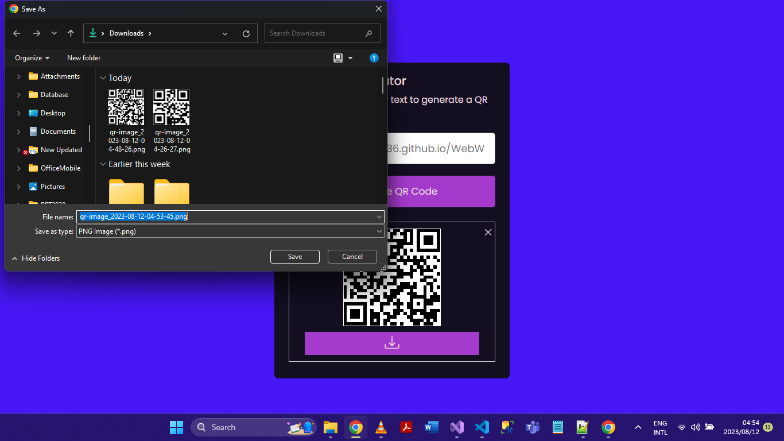Screen dimensions: 784x441
Task: Expand the address bar history dropdown
Action: coord(225,33)
